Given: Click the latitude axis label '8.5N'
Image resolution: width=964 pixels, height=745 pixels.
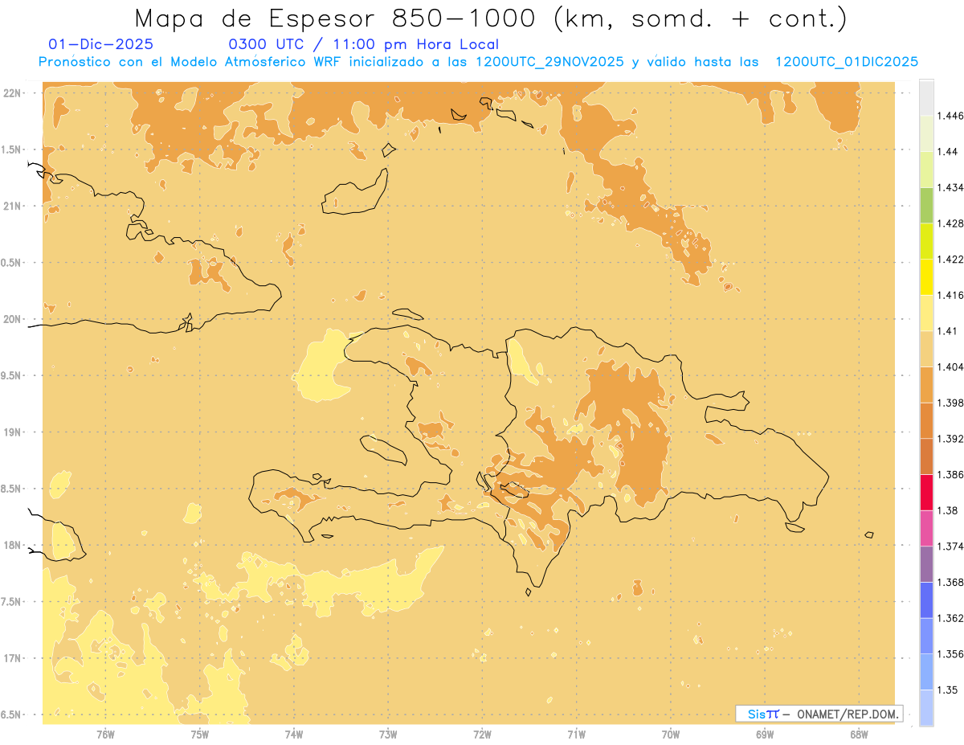Looking at the screenshot, I should [x=12, y=489].
